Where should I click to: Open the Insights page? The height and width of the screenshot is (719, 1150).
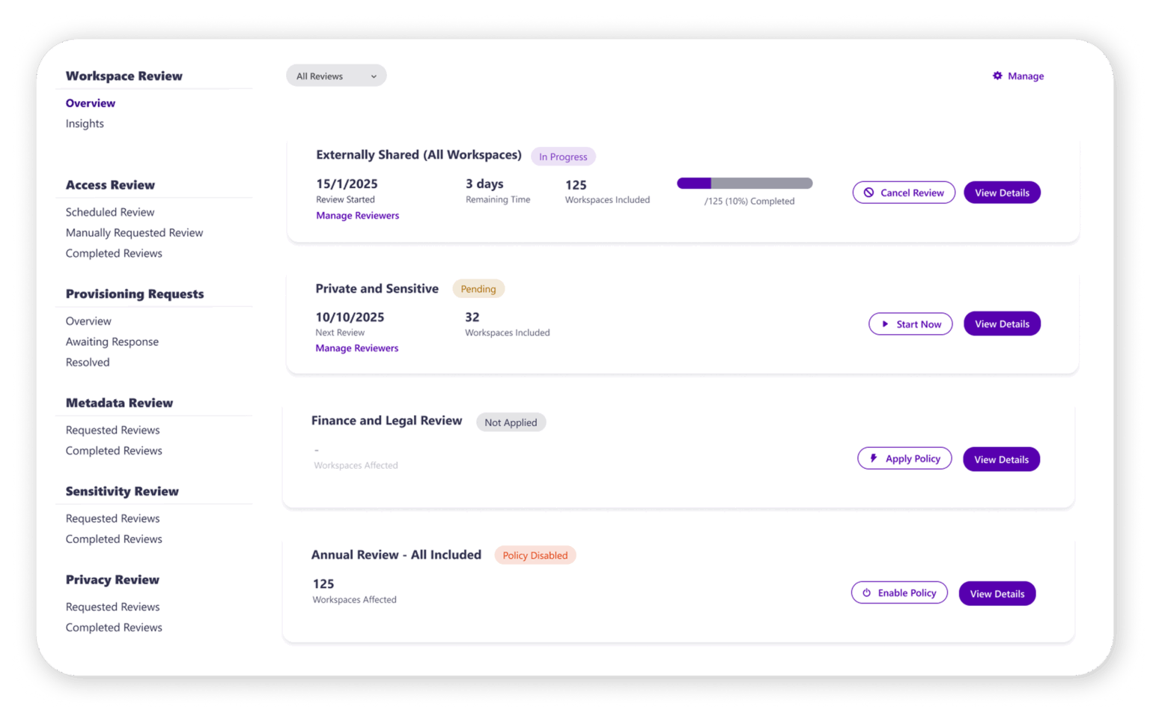85,123
